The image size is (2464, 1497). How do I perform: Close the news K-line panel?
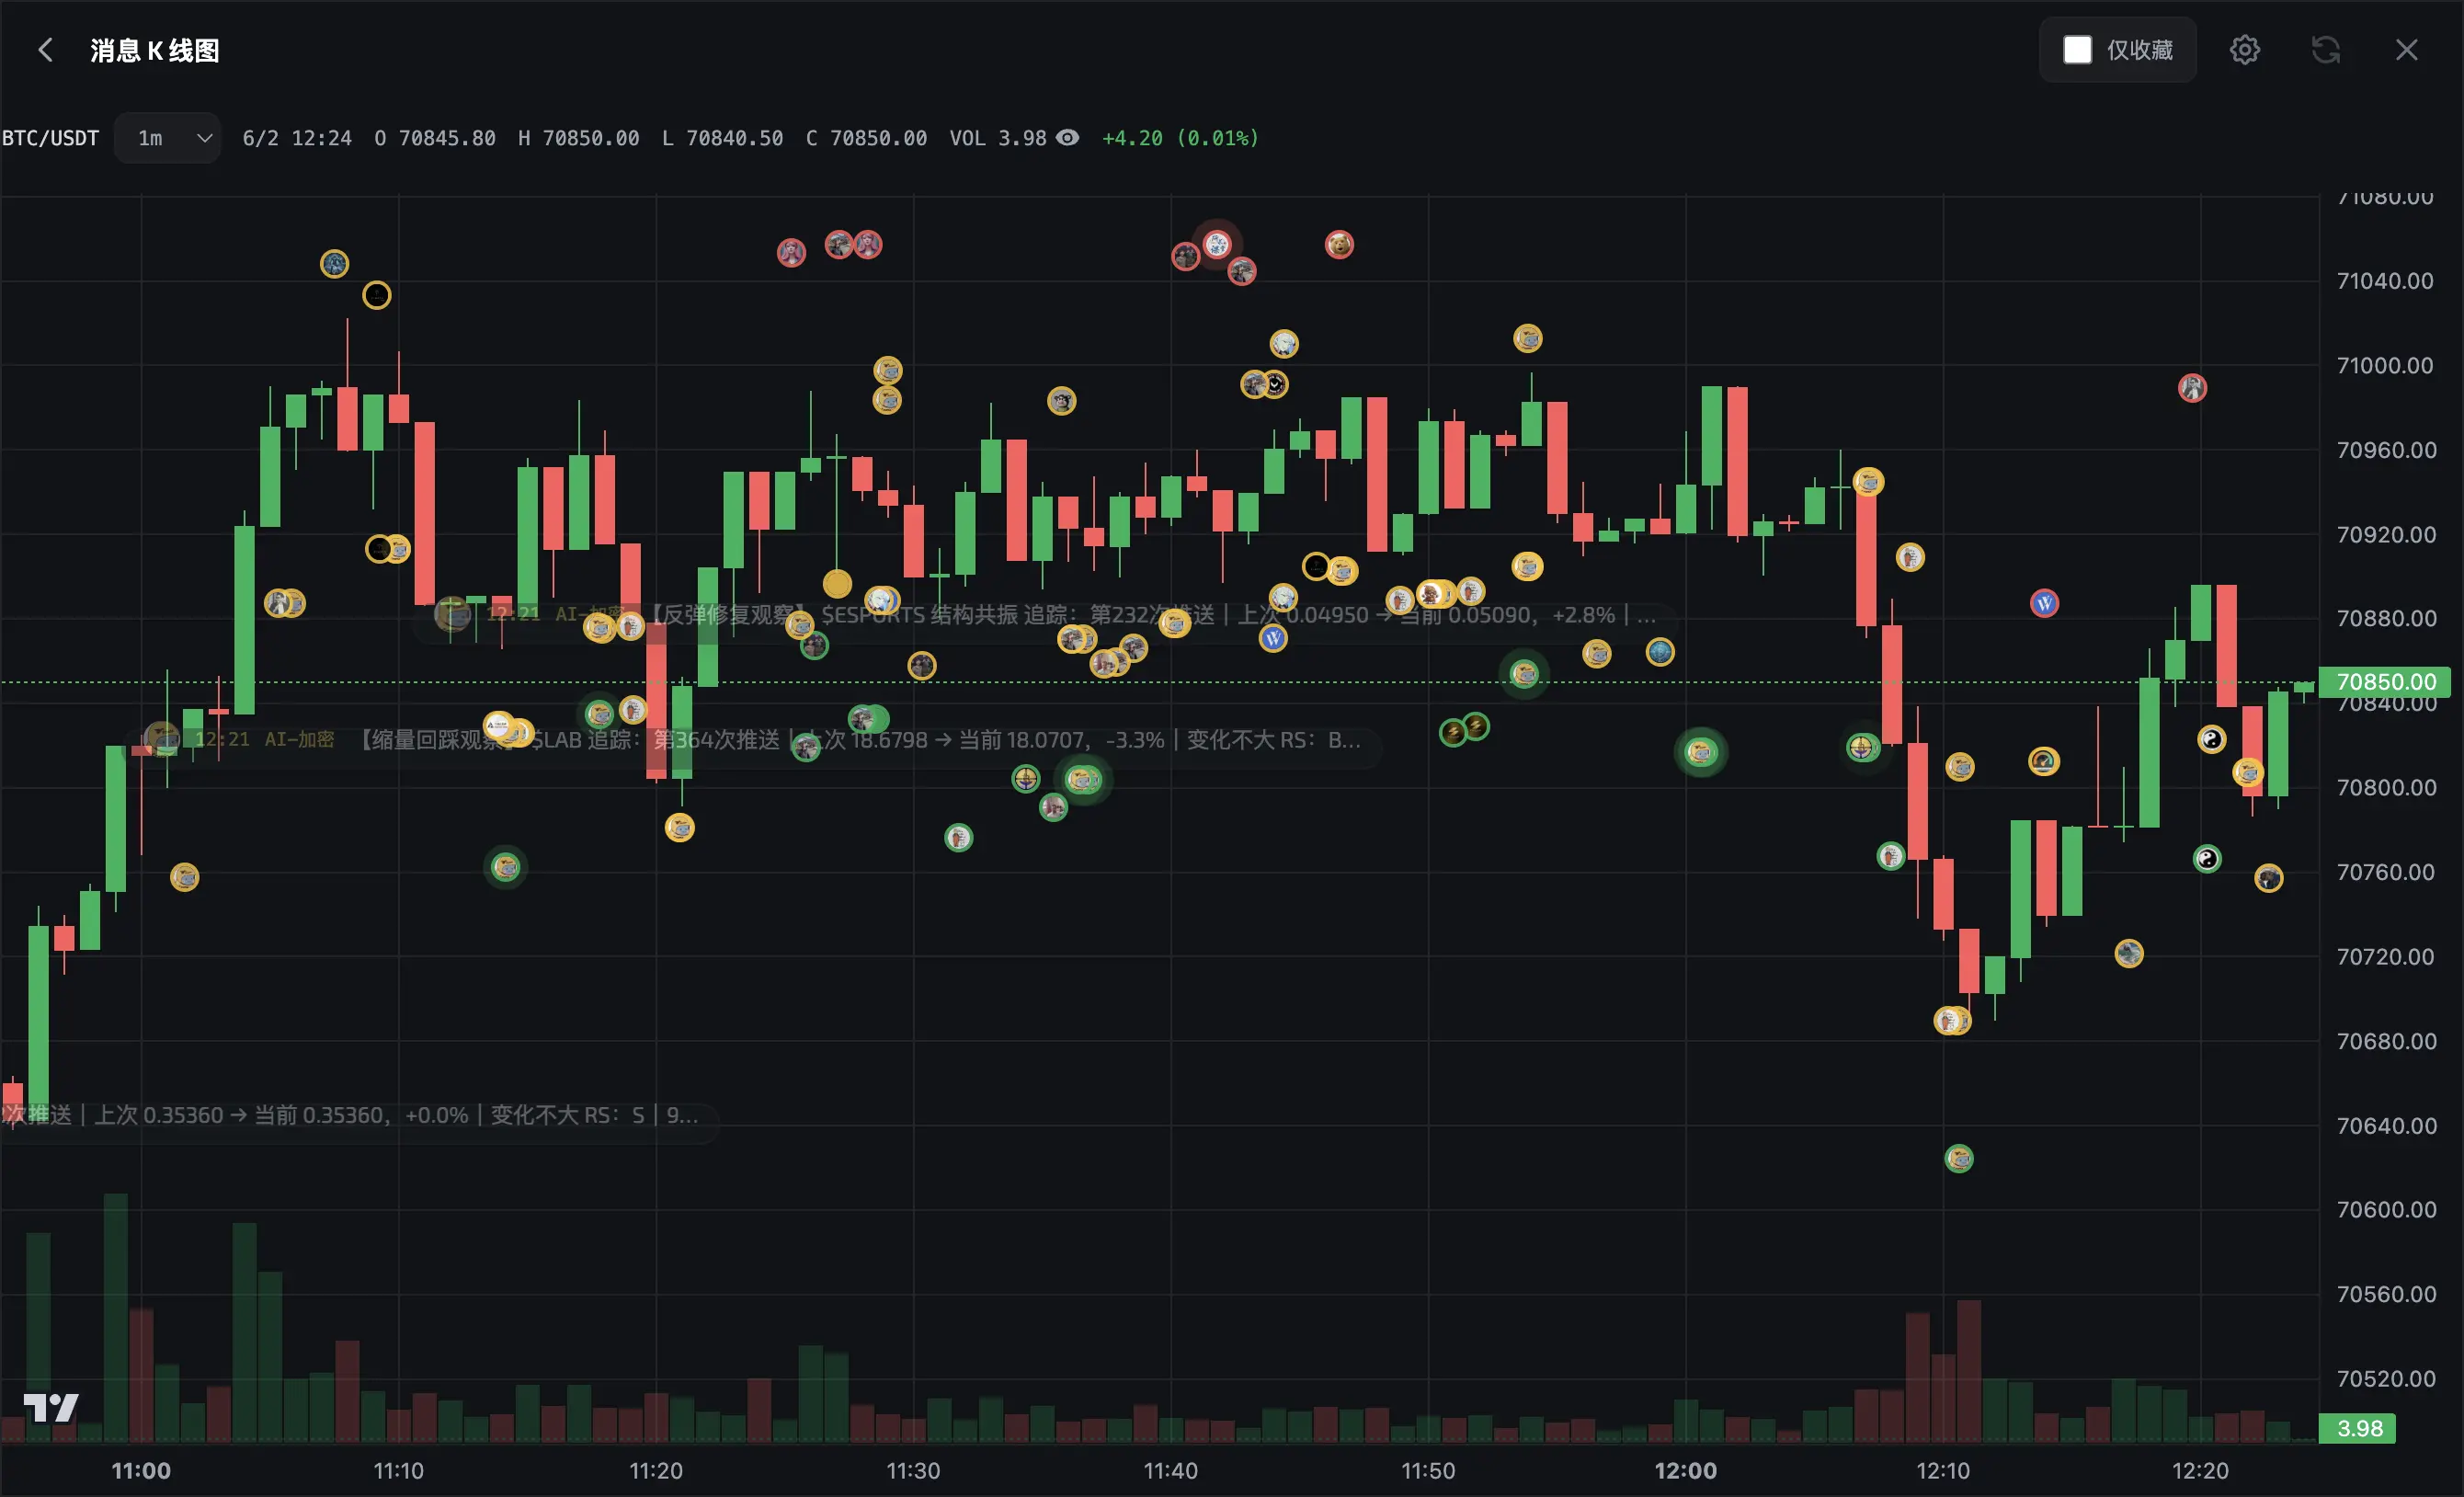click(2406, 50)
